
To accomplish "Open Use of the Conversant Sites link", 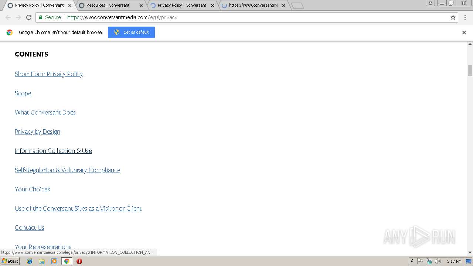I will [78, 208].
